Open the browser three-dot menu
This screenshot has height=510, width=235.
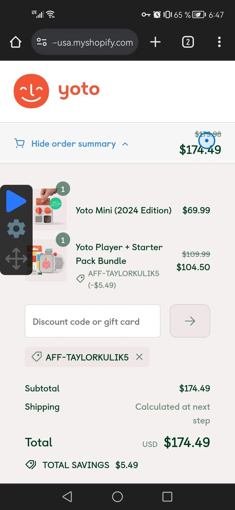[x=219, y=42]
